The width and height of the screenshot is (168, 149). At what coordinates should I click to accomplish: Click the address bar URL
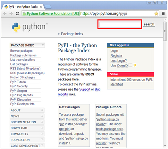click(104, 13)
